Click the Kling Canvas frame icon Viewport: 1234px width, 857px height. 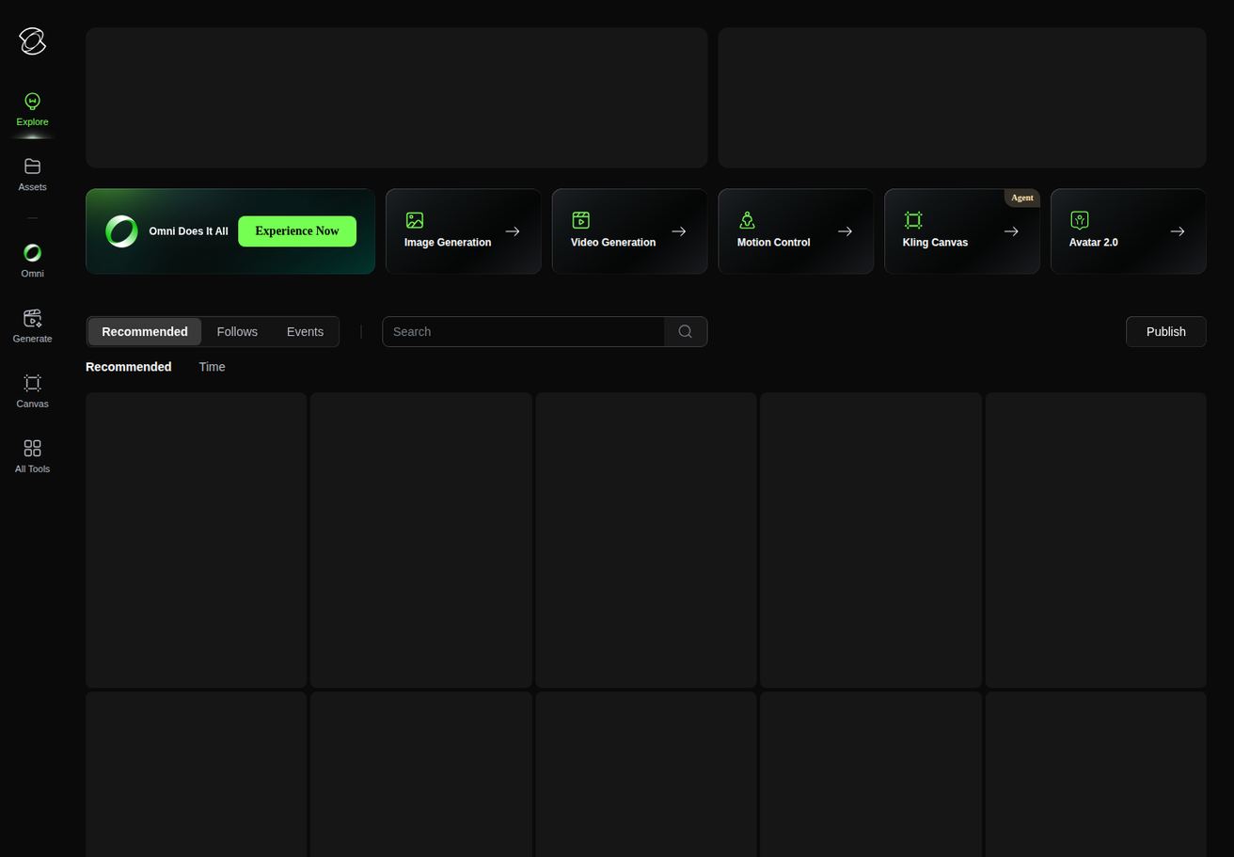pos(913,220)
